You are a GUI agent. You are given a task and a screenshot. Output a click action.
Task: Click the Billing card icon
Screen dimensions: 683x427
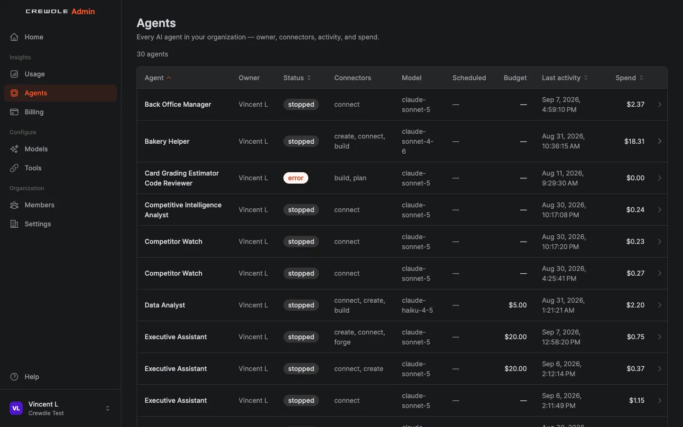pos(14,112)
